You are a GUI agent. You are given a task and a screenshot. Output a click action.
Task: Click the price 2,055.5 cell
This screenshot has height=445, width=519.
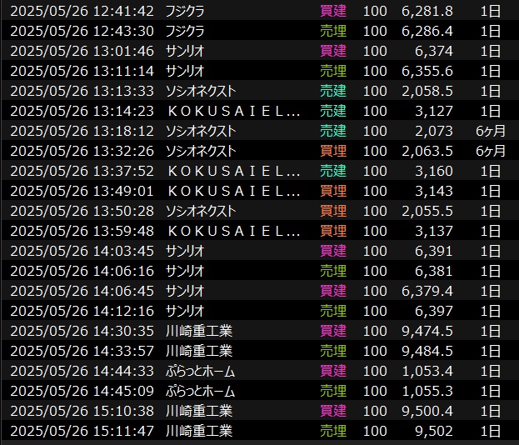[427, 211]
